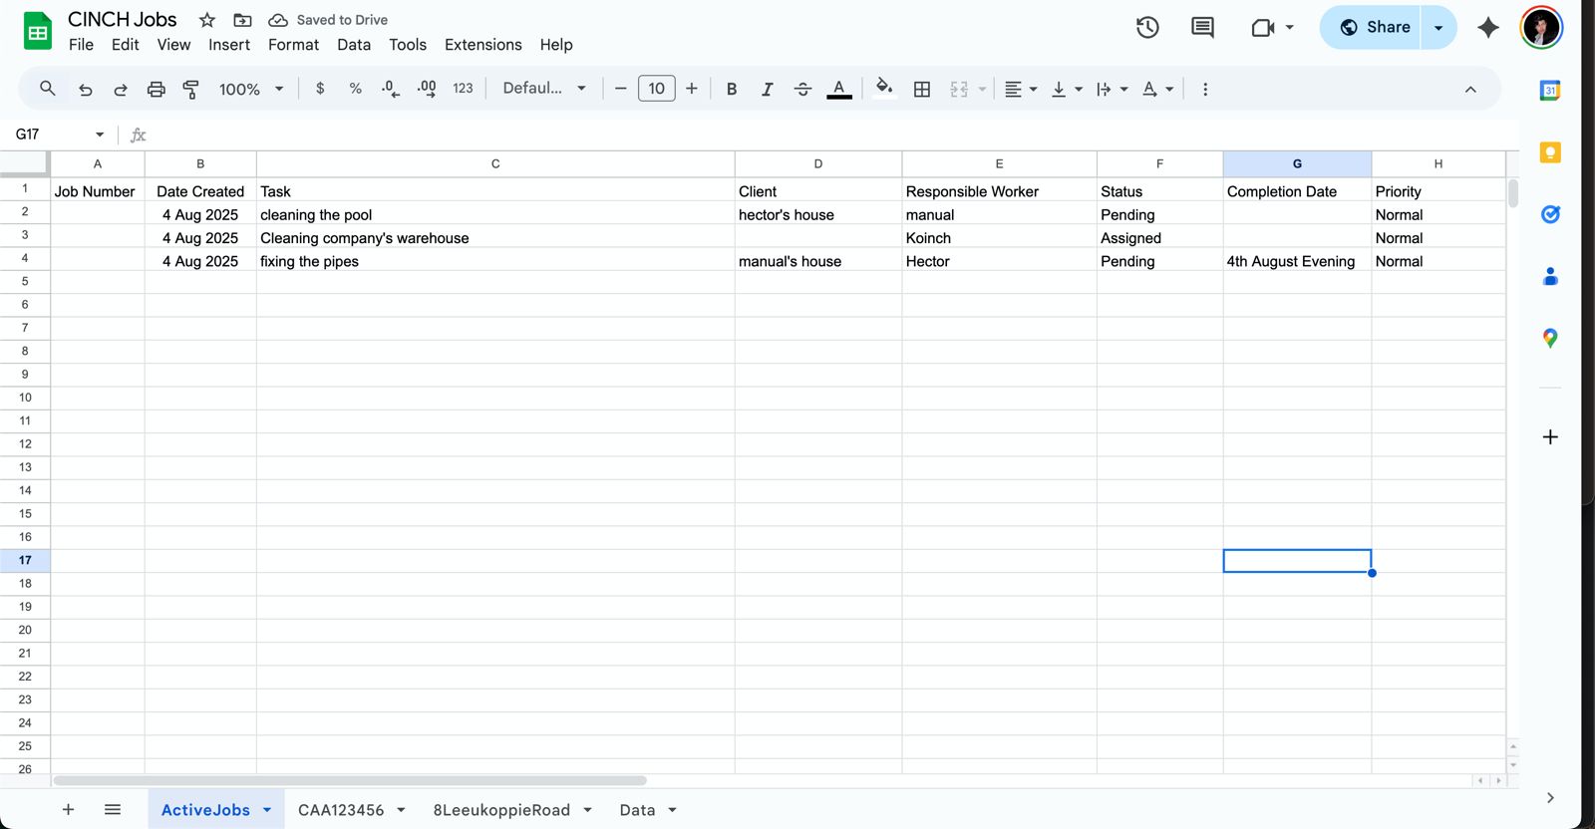Open Google Tasks side panel
The width and height of the screenshot is (1595, 829).
click(x=1550, y=214)
